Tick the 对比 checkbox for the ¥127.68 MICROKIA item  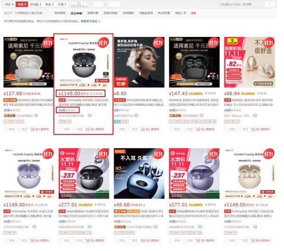point(6,129)
